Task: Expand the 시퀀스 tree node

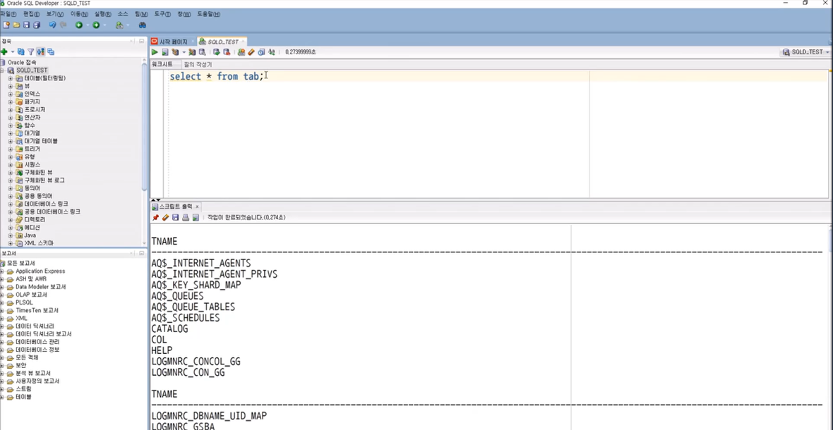Action: [x=10, y=165]
